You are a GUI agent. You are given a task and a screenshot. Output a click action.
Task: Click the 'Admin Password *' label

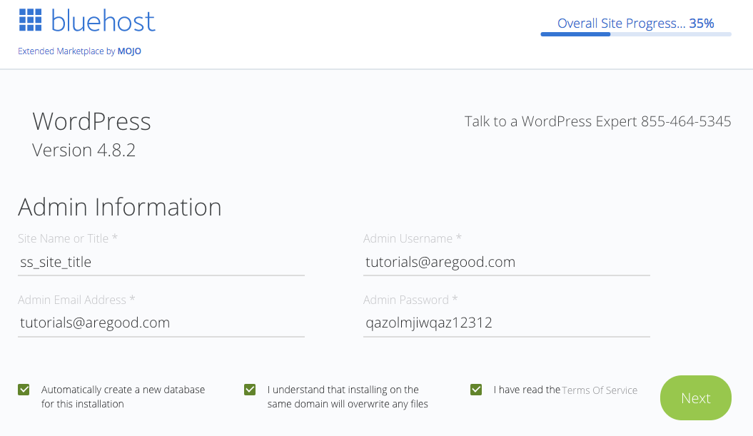(x=410, y=300)
